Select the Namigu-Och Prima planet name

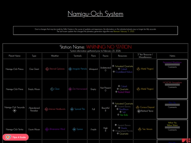pos(15,89)
